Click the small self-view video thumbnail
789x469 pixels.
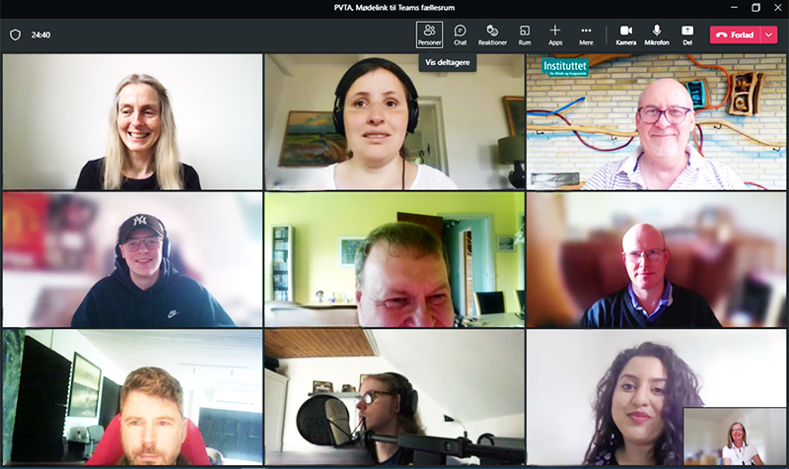(735, 436)
